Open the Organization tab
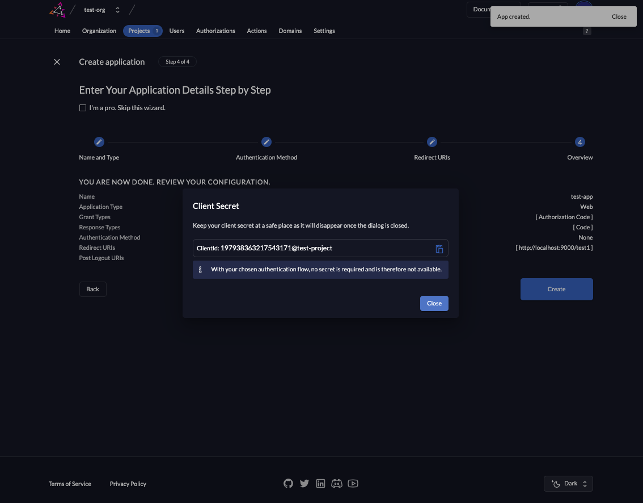643x503 pixels. click(99, 31)
